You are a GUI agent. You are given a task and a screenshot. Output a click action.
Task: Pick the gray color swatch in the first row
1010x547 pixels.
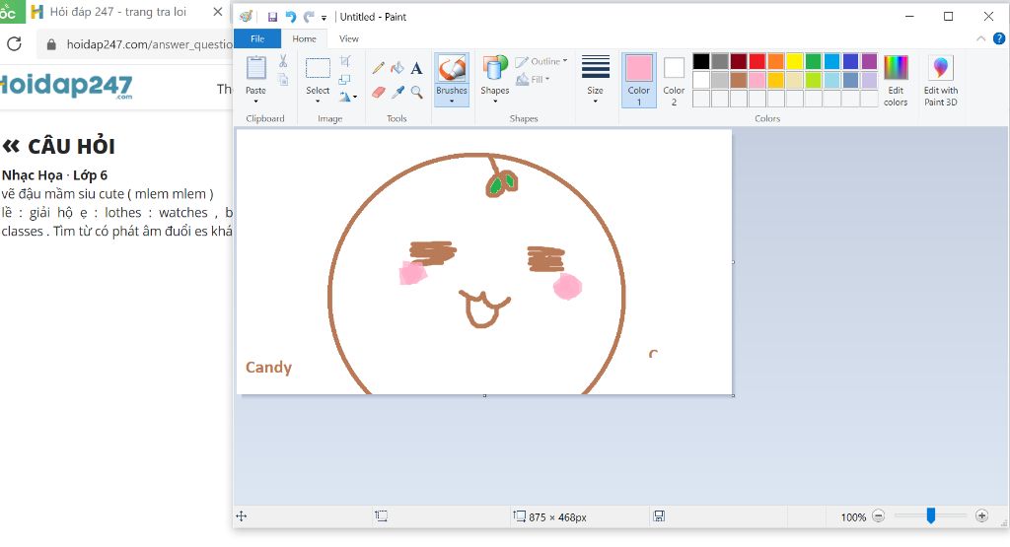coord(720,61)
